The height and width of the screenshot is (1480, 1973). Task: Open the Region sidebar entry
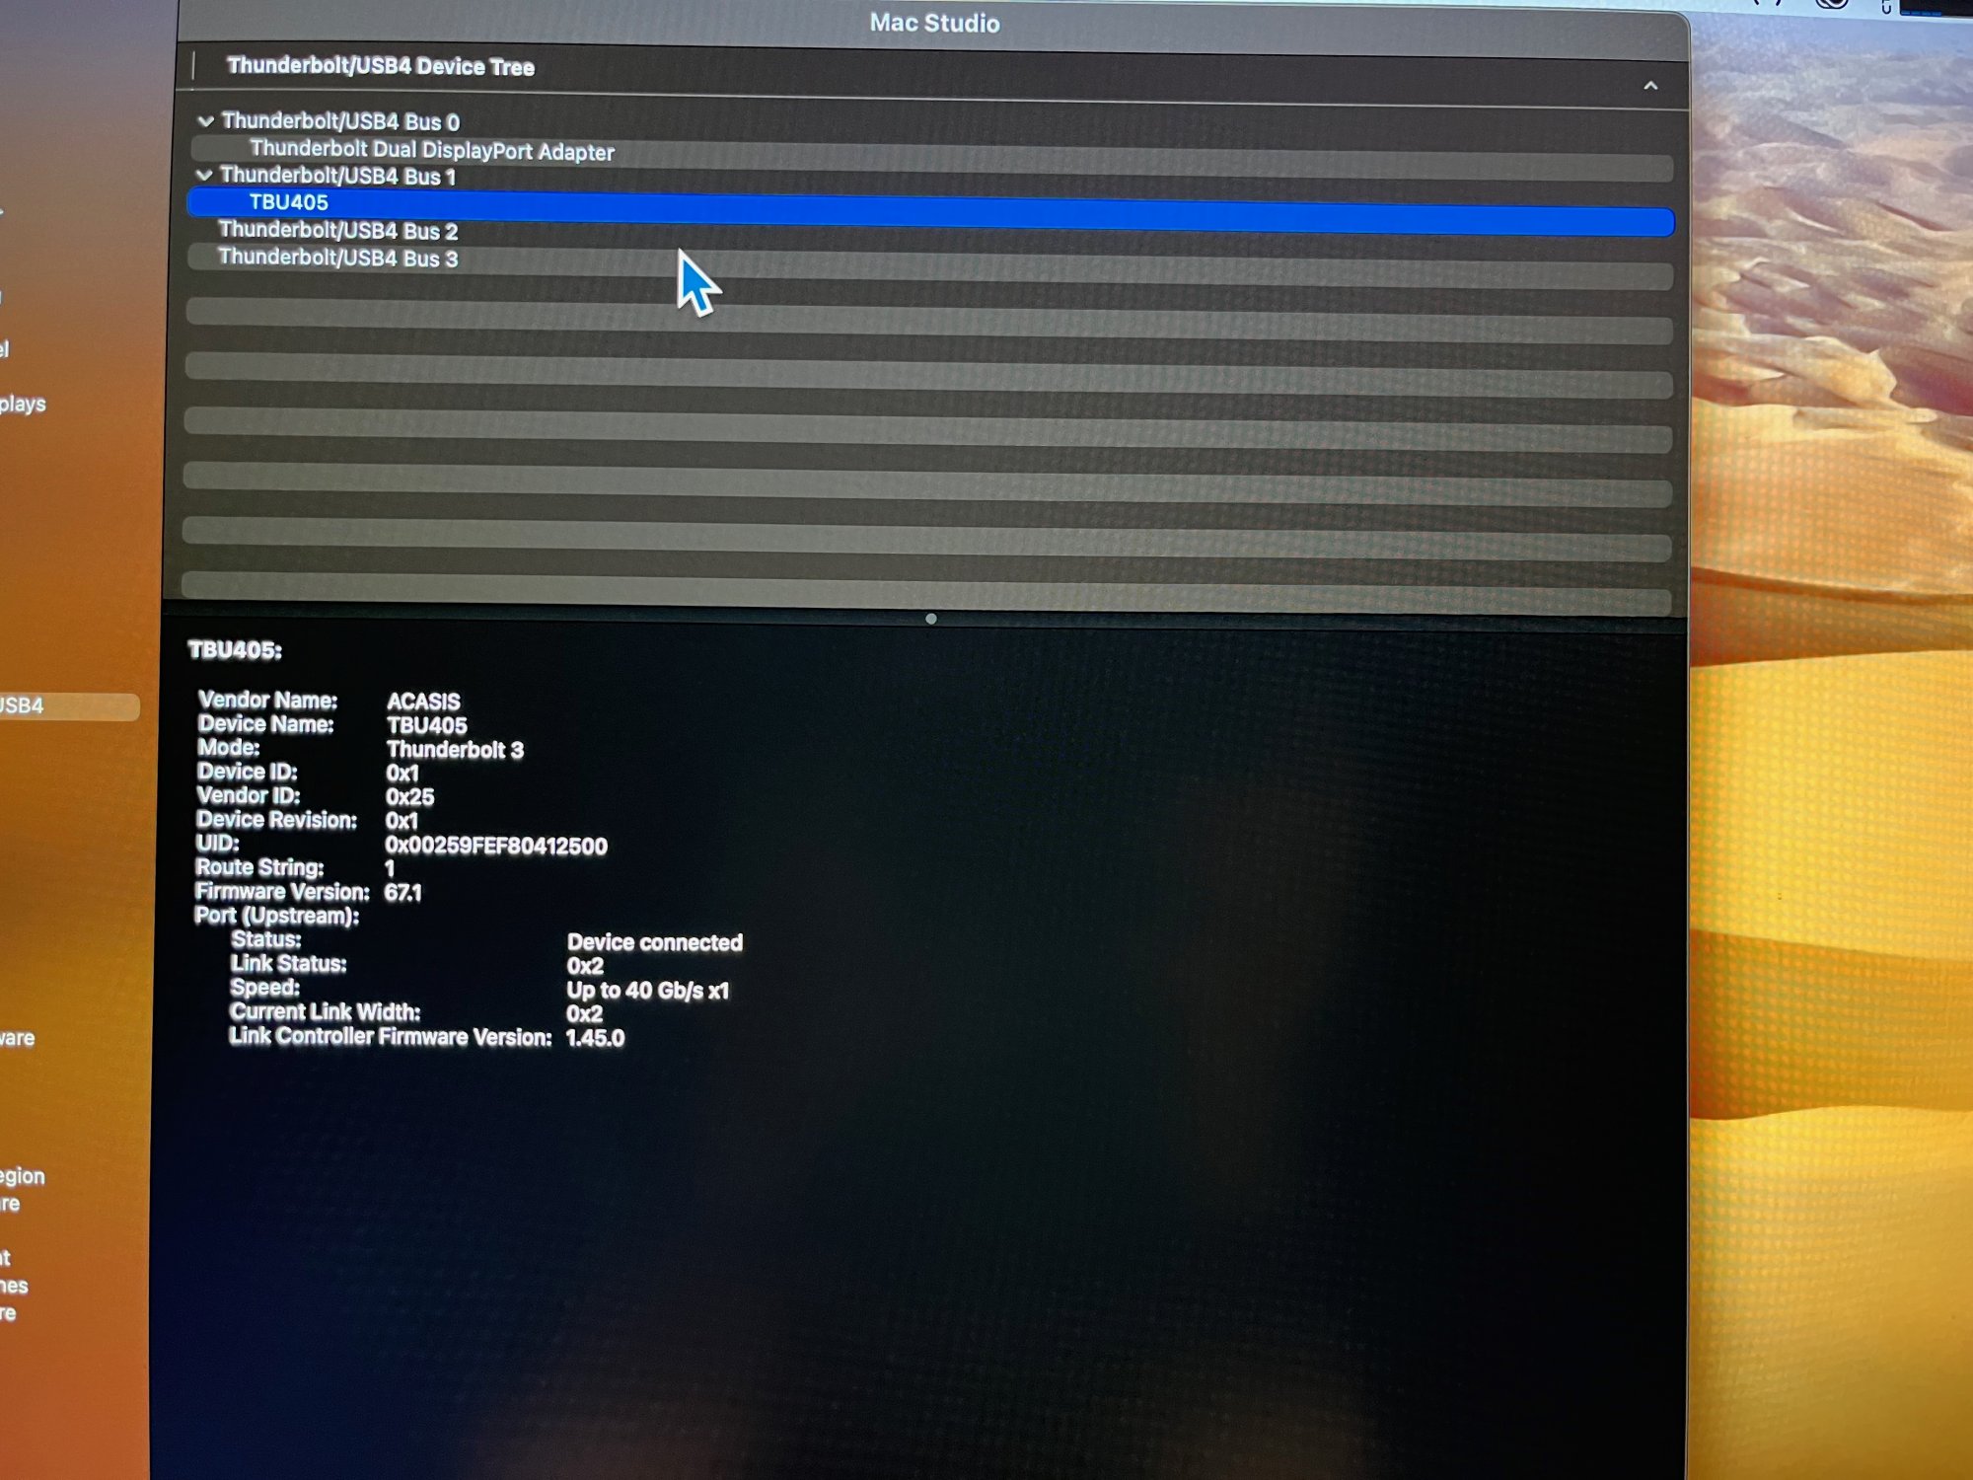click(x=22, y=1176)
